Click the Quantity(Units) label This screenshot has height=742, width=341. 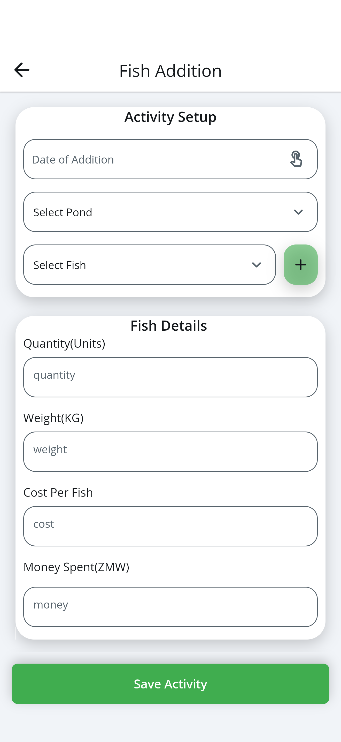coord(64,343)
